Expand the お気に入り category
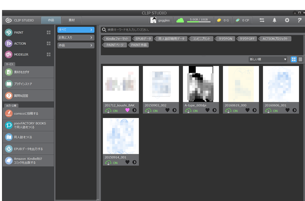The image size is (305, 201). tap(76, 38)
